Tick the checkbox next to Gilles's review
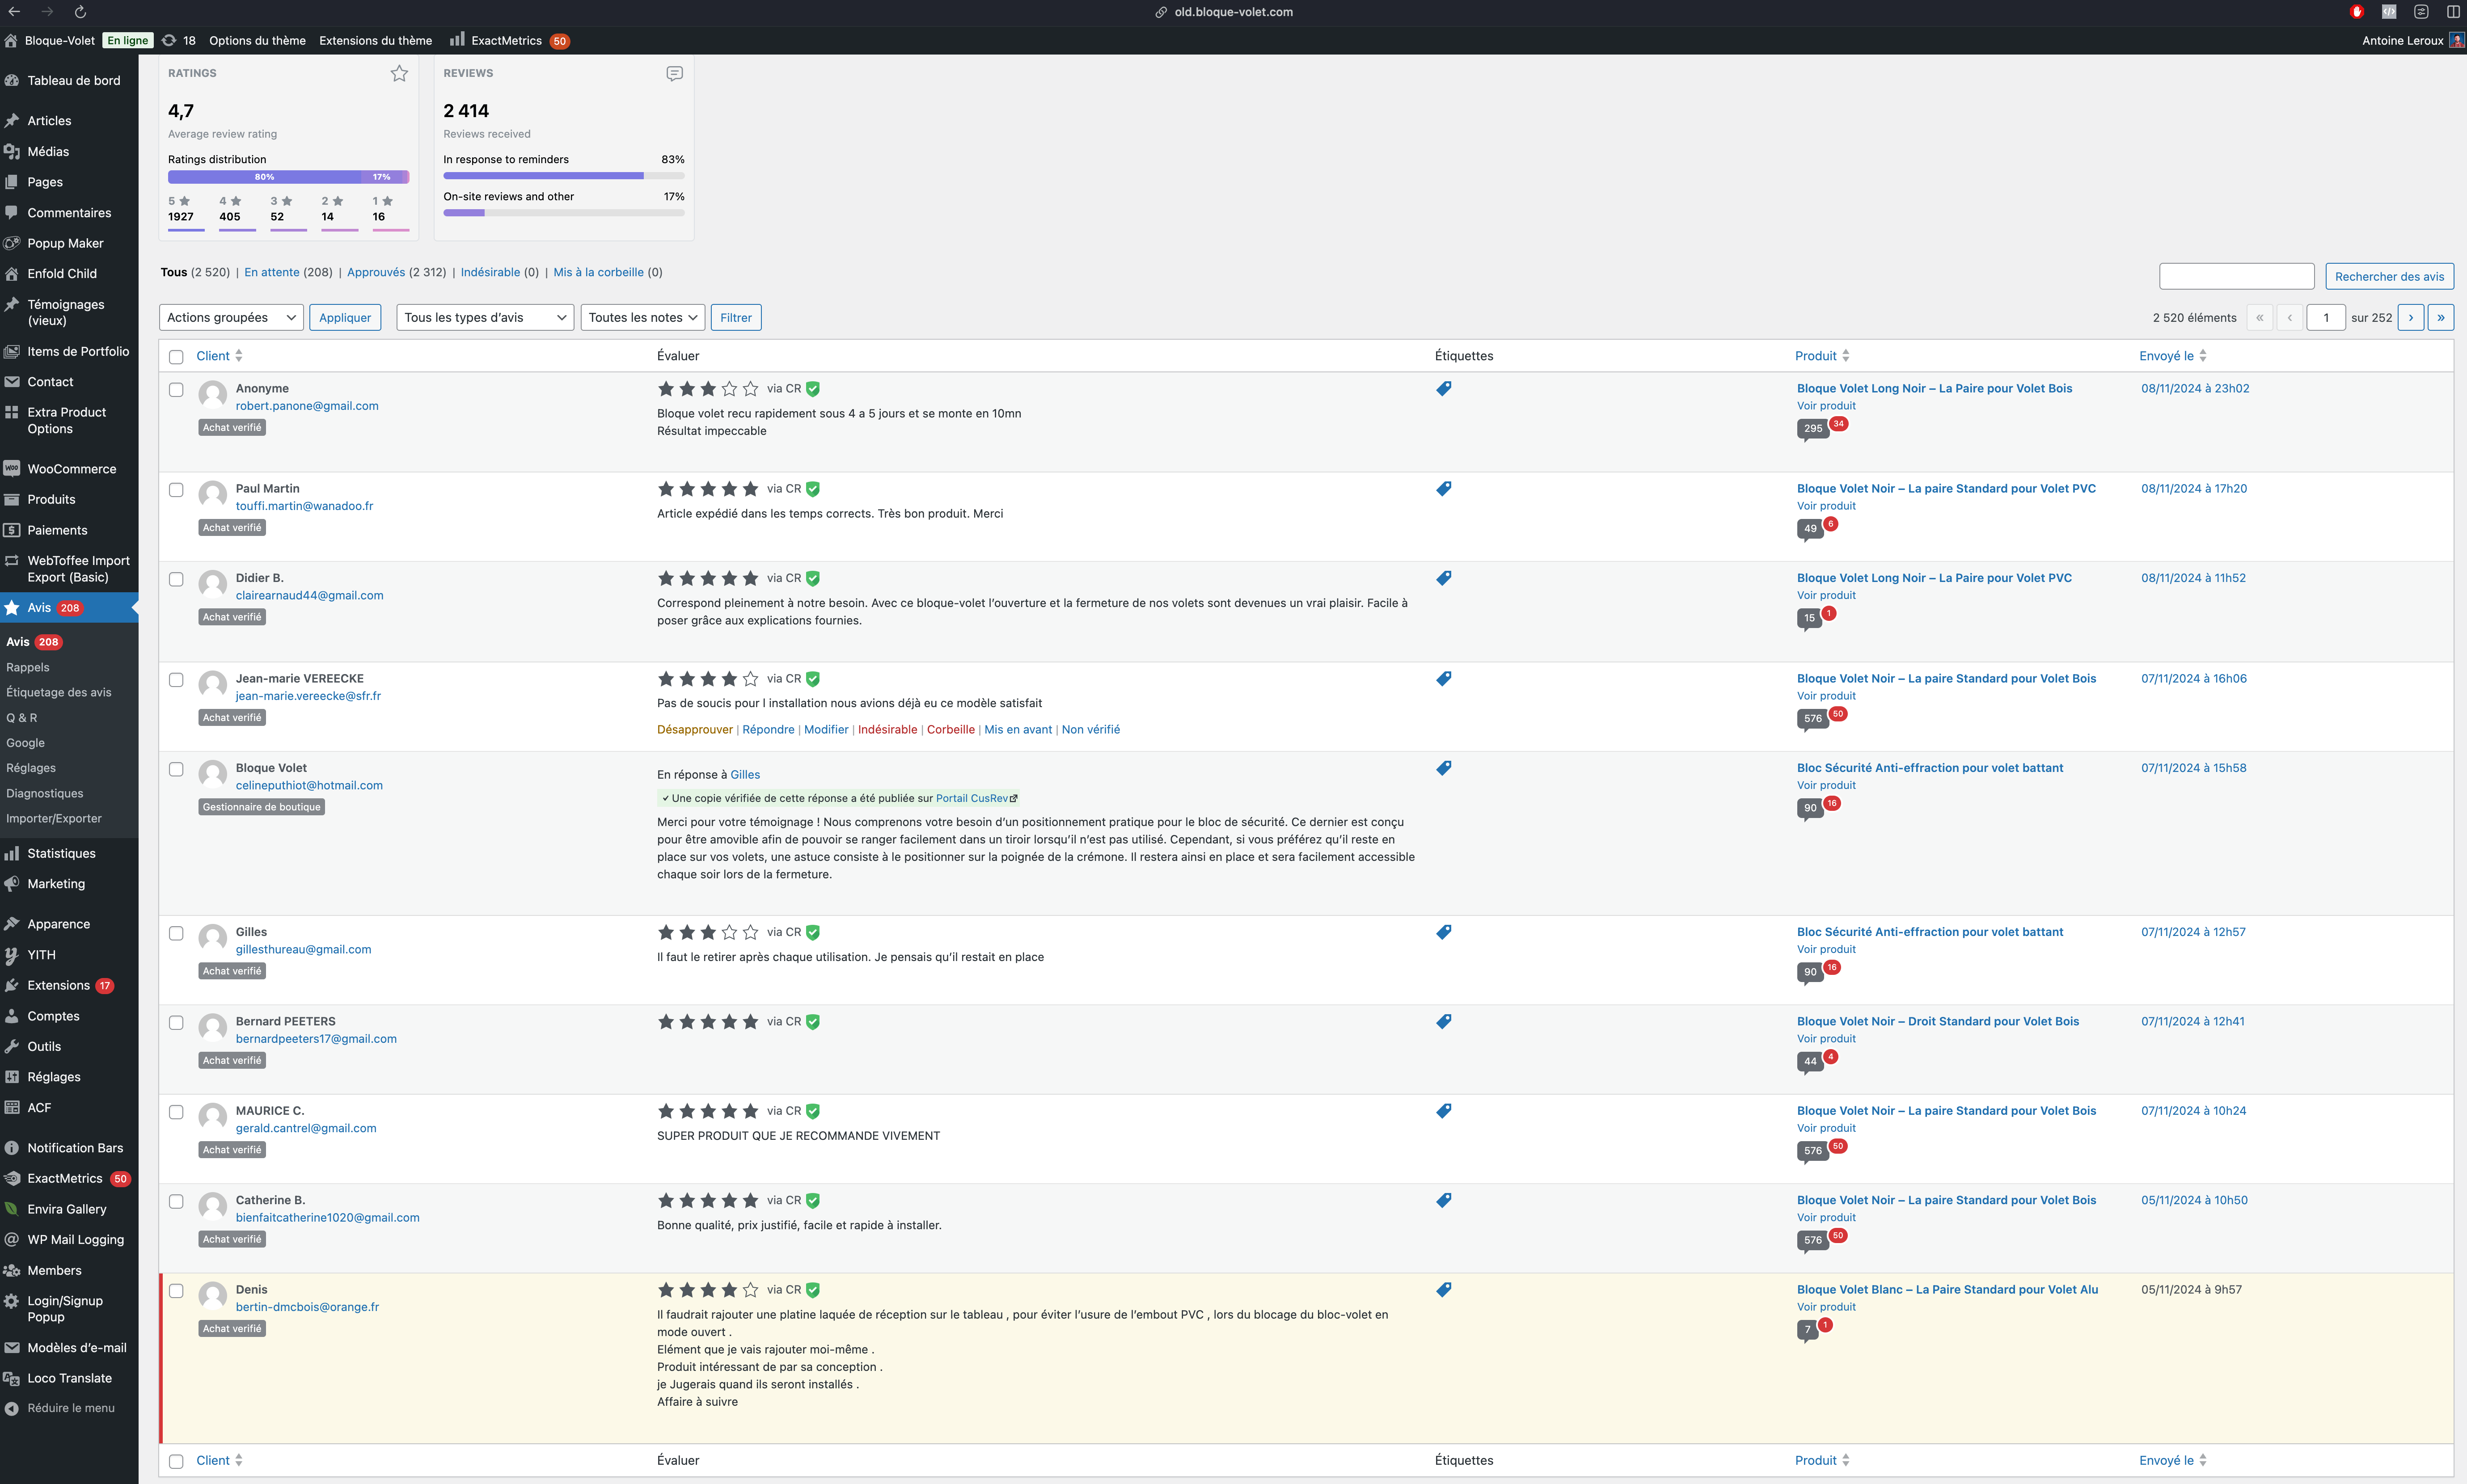The image size is (2467, 1484). [176, 933]
